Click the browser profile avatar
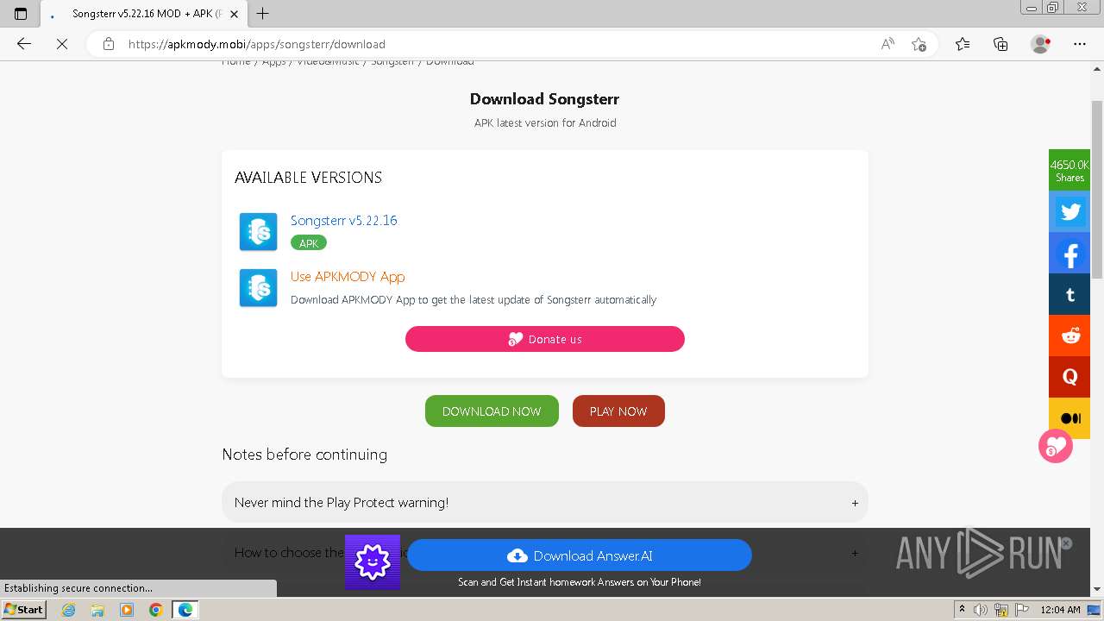 tap(1041, 44)
